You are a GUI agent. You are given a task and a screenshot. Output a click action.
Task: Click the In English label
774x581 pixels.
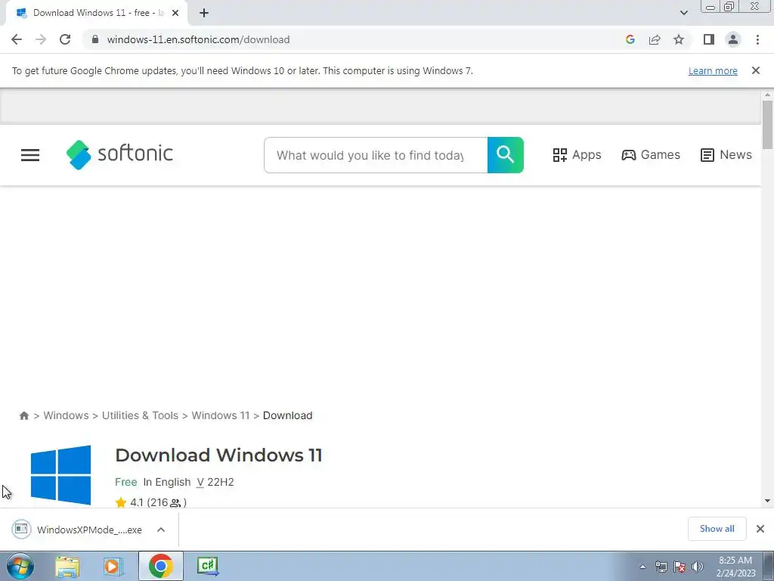click(x=167, y=482)
